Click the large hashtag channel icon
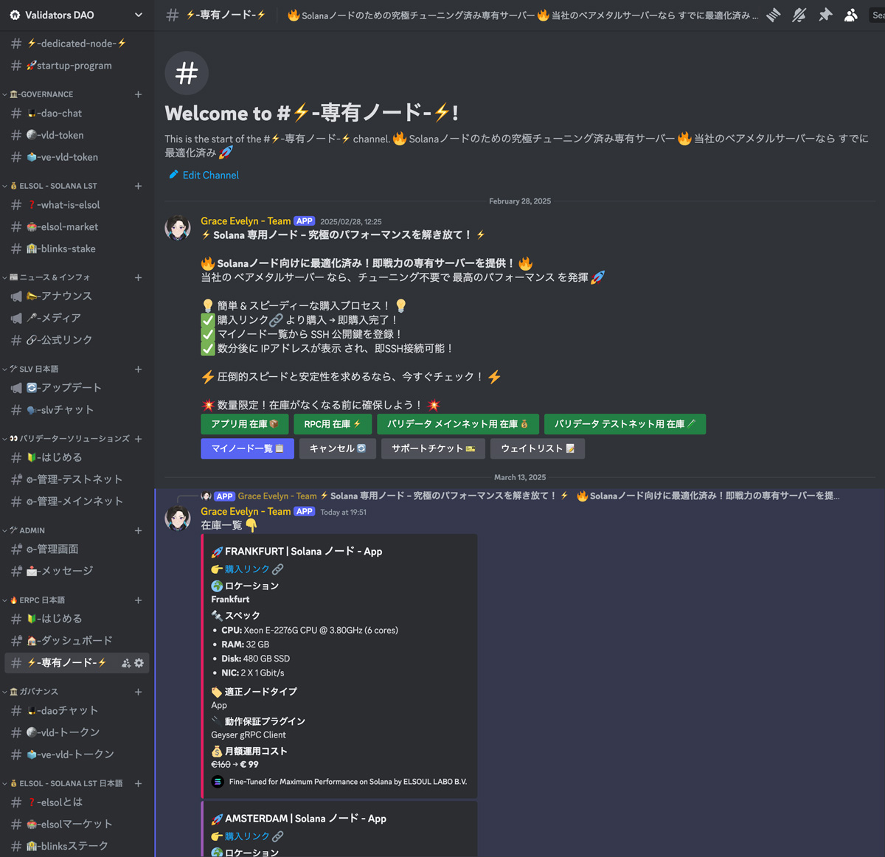Viewport: 885px width, 857px height. pyautogui.click(x=187, y=73)
